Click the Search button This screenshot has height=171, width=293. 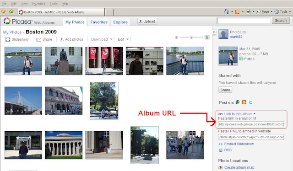click(x=281, y=21)
